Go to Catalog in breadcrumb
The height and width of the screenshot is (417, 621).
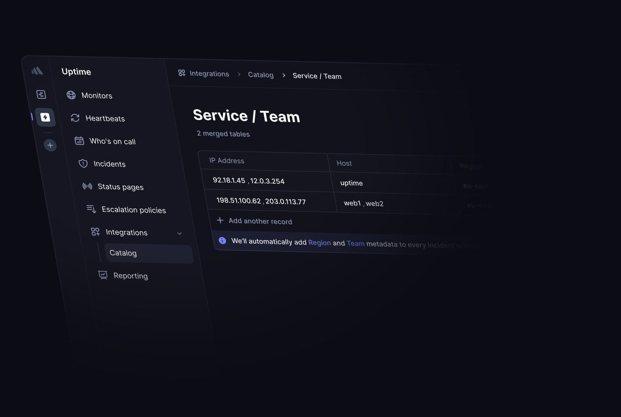tap(260, 75)
